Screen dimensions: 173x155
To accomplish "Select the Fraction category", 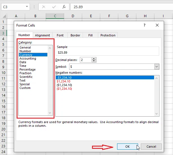I will tap(33, 73).
